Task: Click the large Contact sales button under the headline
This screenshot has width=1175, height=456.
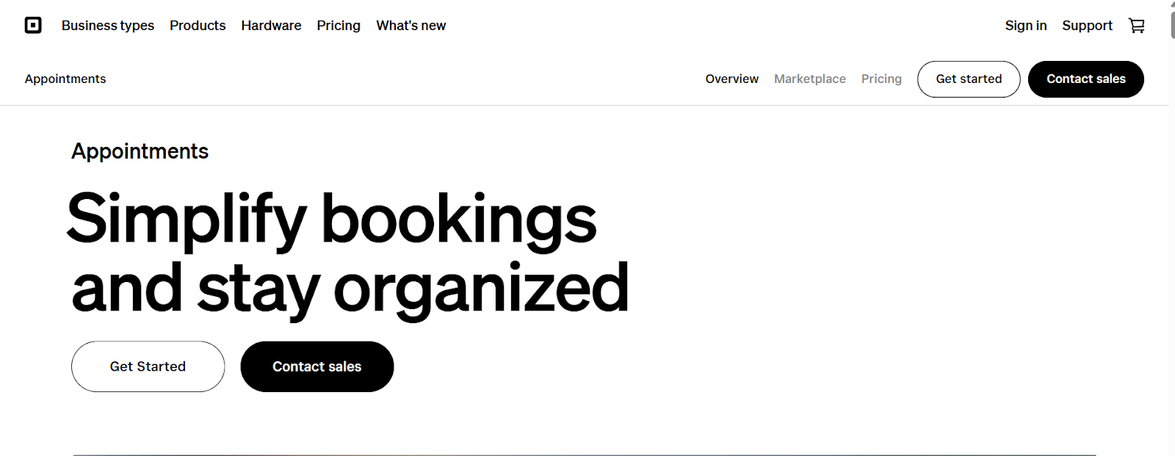Action: pos(317,366)
